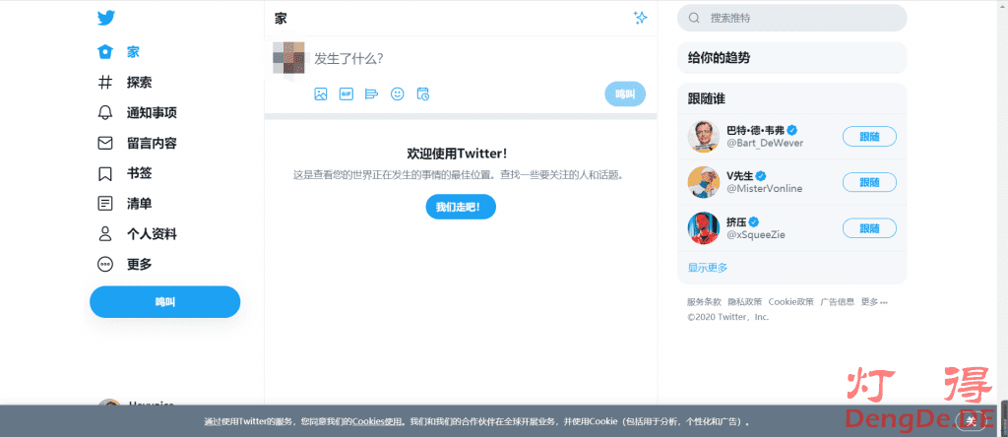
Task: Click the @Bart_DeWever handle
Action: click(764, 144)
